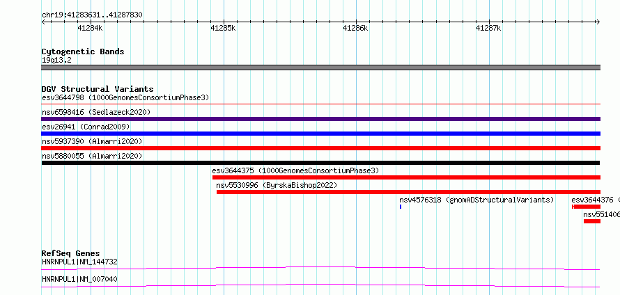620x295 pixels.
Task: Select the purple nsv6598416 Sedlazeck2020 bar
Action: pyautogui.click(x=320, y=119)
